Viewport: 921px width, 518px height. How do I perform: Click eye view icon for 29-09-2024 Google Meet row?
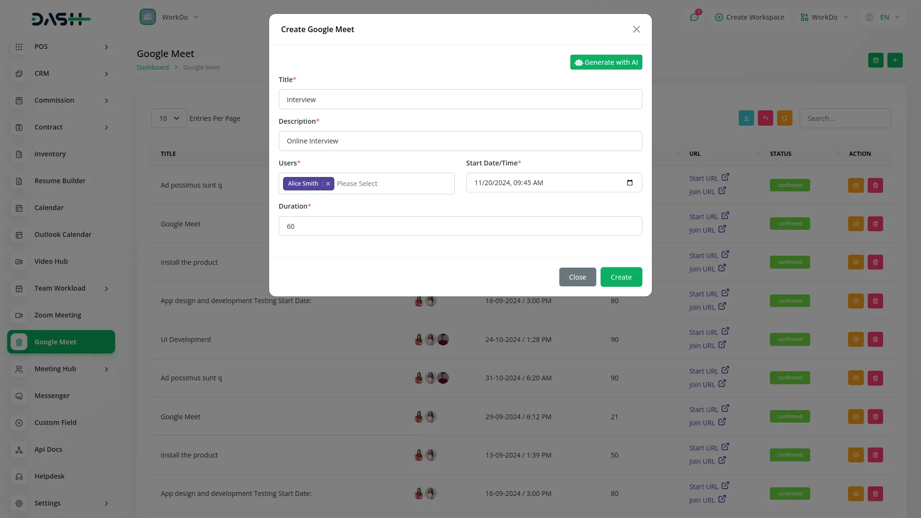tap(855, 417)
